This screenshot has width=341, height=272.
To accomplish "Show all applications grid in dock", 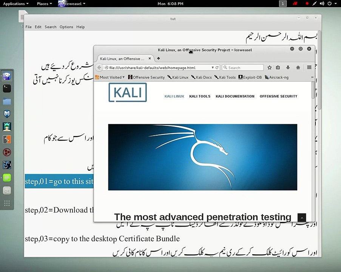I will pyautogui.click(x=7, y=203).
